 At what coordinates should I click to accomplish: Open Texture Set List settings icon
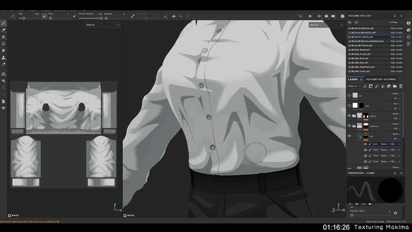(x=350, y=23)
